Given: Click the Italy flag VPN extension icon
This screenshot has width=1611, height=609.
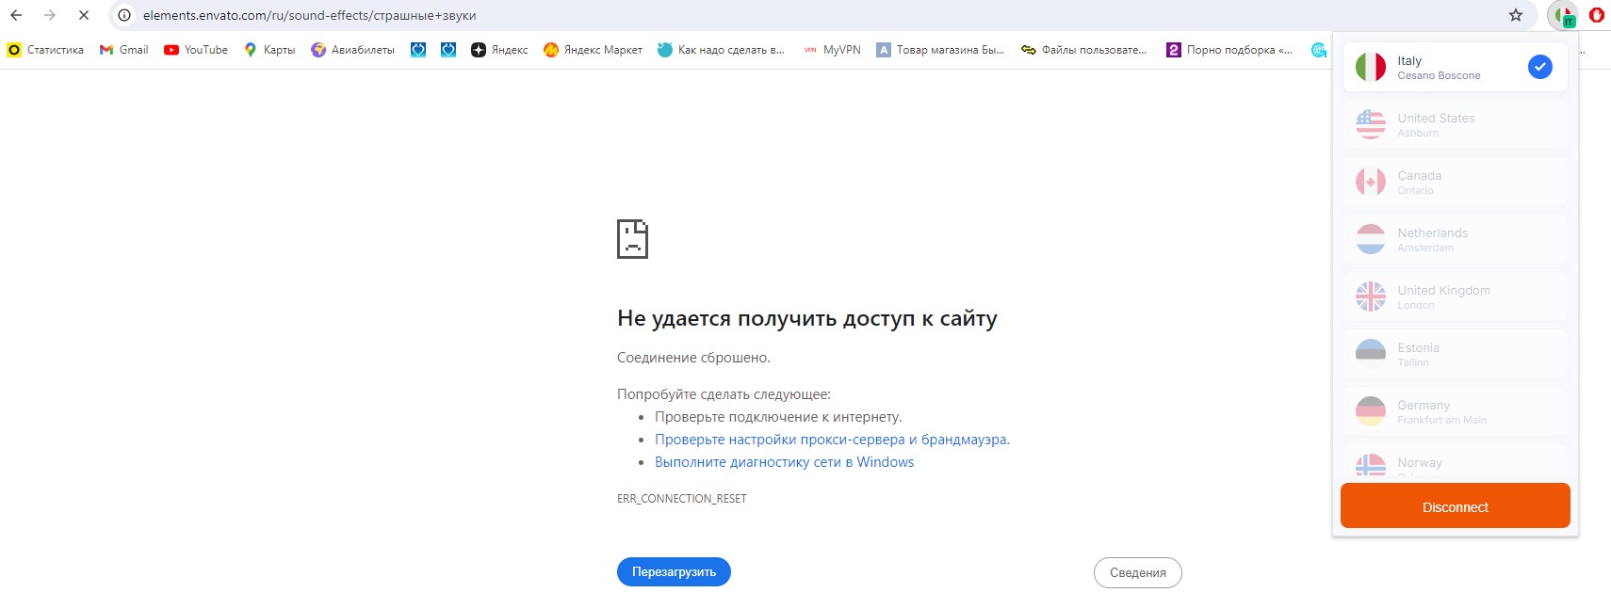Looking at the screenshot, I should (x=1563, y=16).
